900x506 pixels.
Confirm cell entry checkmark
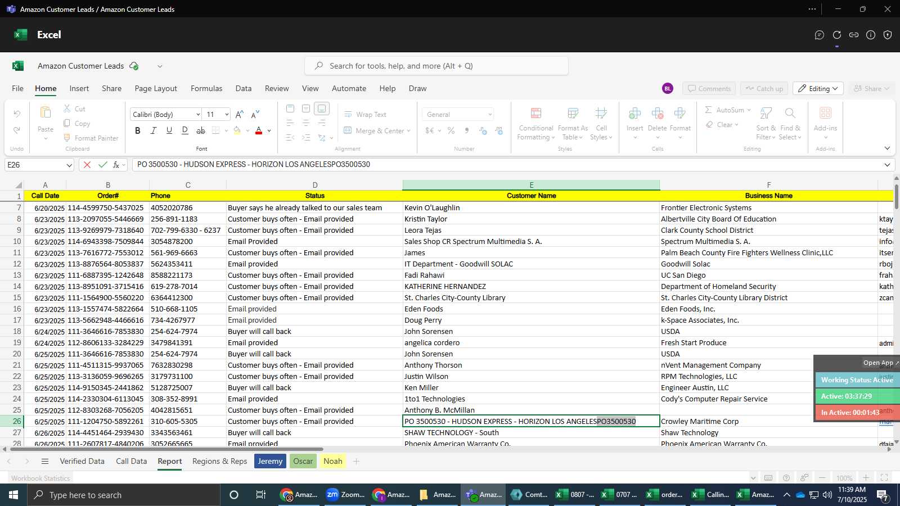(102, 165)
